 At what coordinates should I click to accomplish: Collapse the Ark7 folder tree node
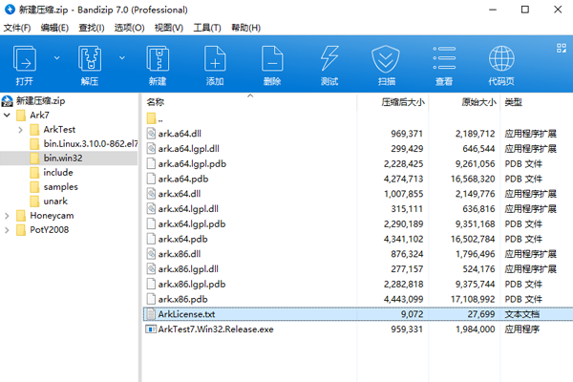tap(9, 115)
